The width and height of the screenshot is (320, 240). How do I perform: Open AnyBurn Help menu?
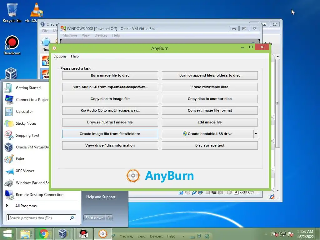tap(75, 56)
